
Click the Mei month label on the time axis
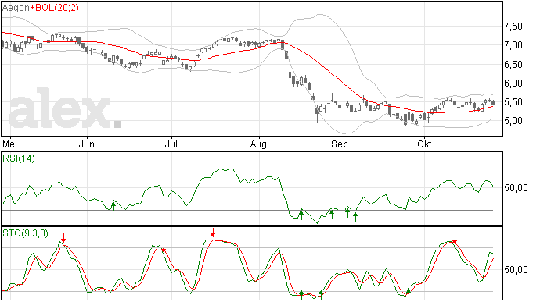pos(9,144)
